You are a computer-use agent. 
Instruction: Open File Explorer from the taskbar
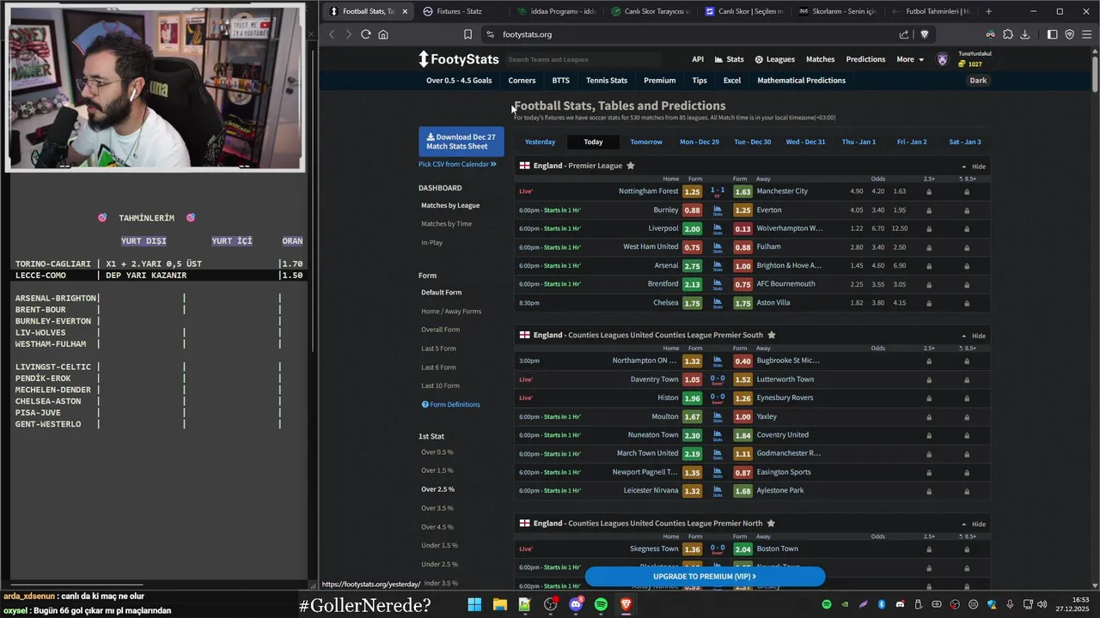(x=499, y=605)
